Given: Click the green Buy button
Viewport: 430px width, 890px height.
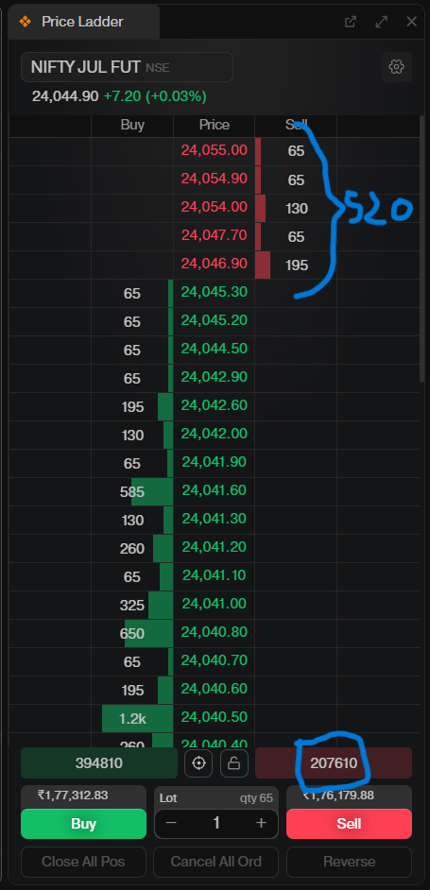Looking at the screenshot, I should point(83,824).
